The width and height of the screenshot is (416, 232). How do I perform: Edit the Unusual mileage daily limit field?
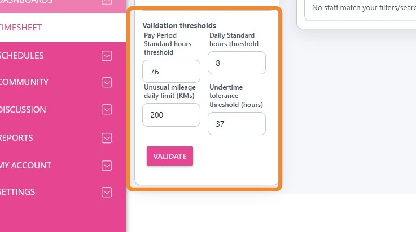tap(172, 115)
